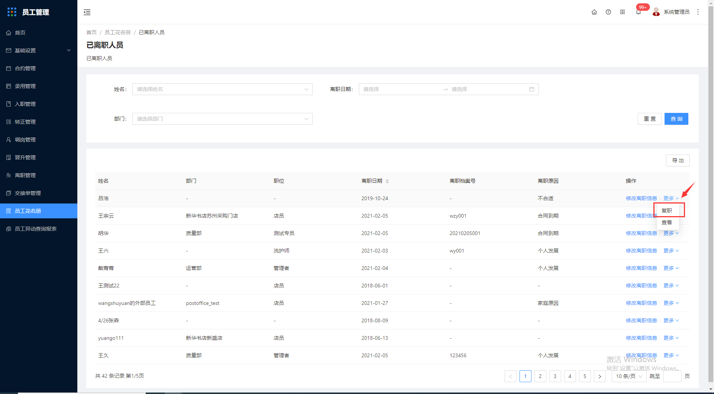Click the 首页 home sidebar icon
Image resolution: width=714 pixels, height=394 pixels.
pyautogui.click(x=9, y=33)
